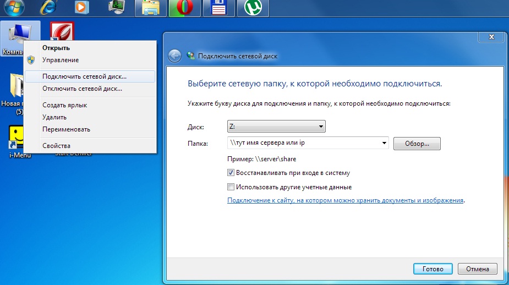
Task: Click the back arrow in the dialog header
Action: tap(174, 56)
